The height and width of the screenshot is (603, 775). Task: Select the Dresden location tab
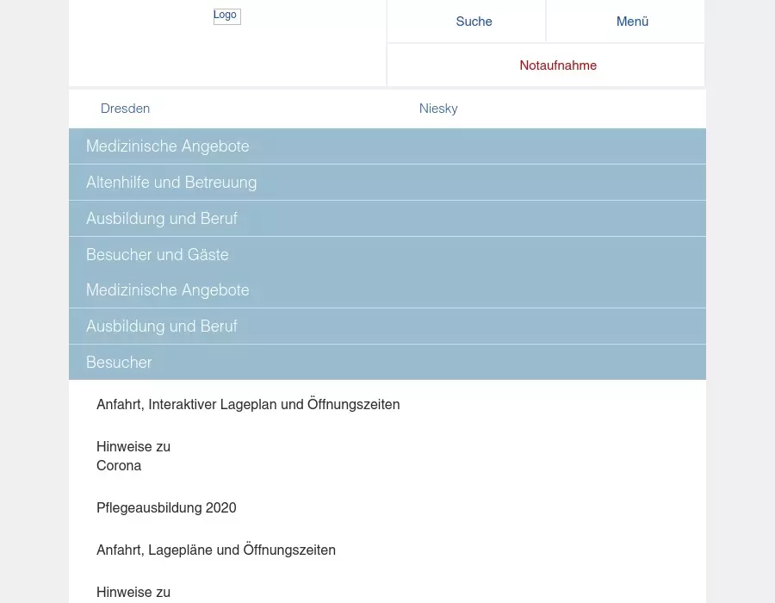[126, 109]
